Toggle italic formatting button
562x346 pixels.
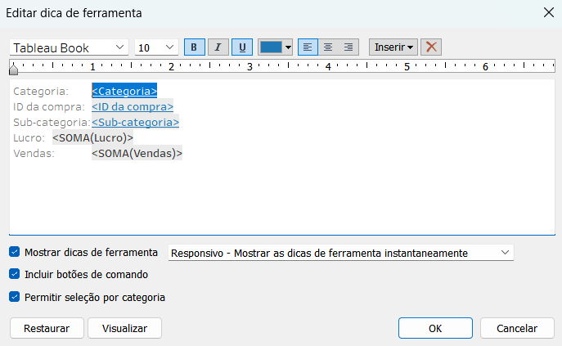pyautogui.click(x=218, y=47)
